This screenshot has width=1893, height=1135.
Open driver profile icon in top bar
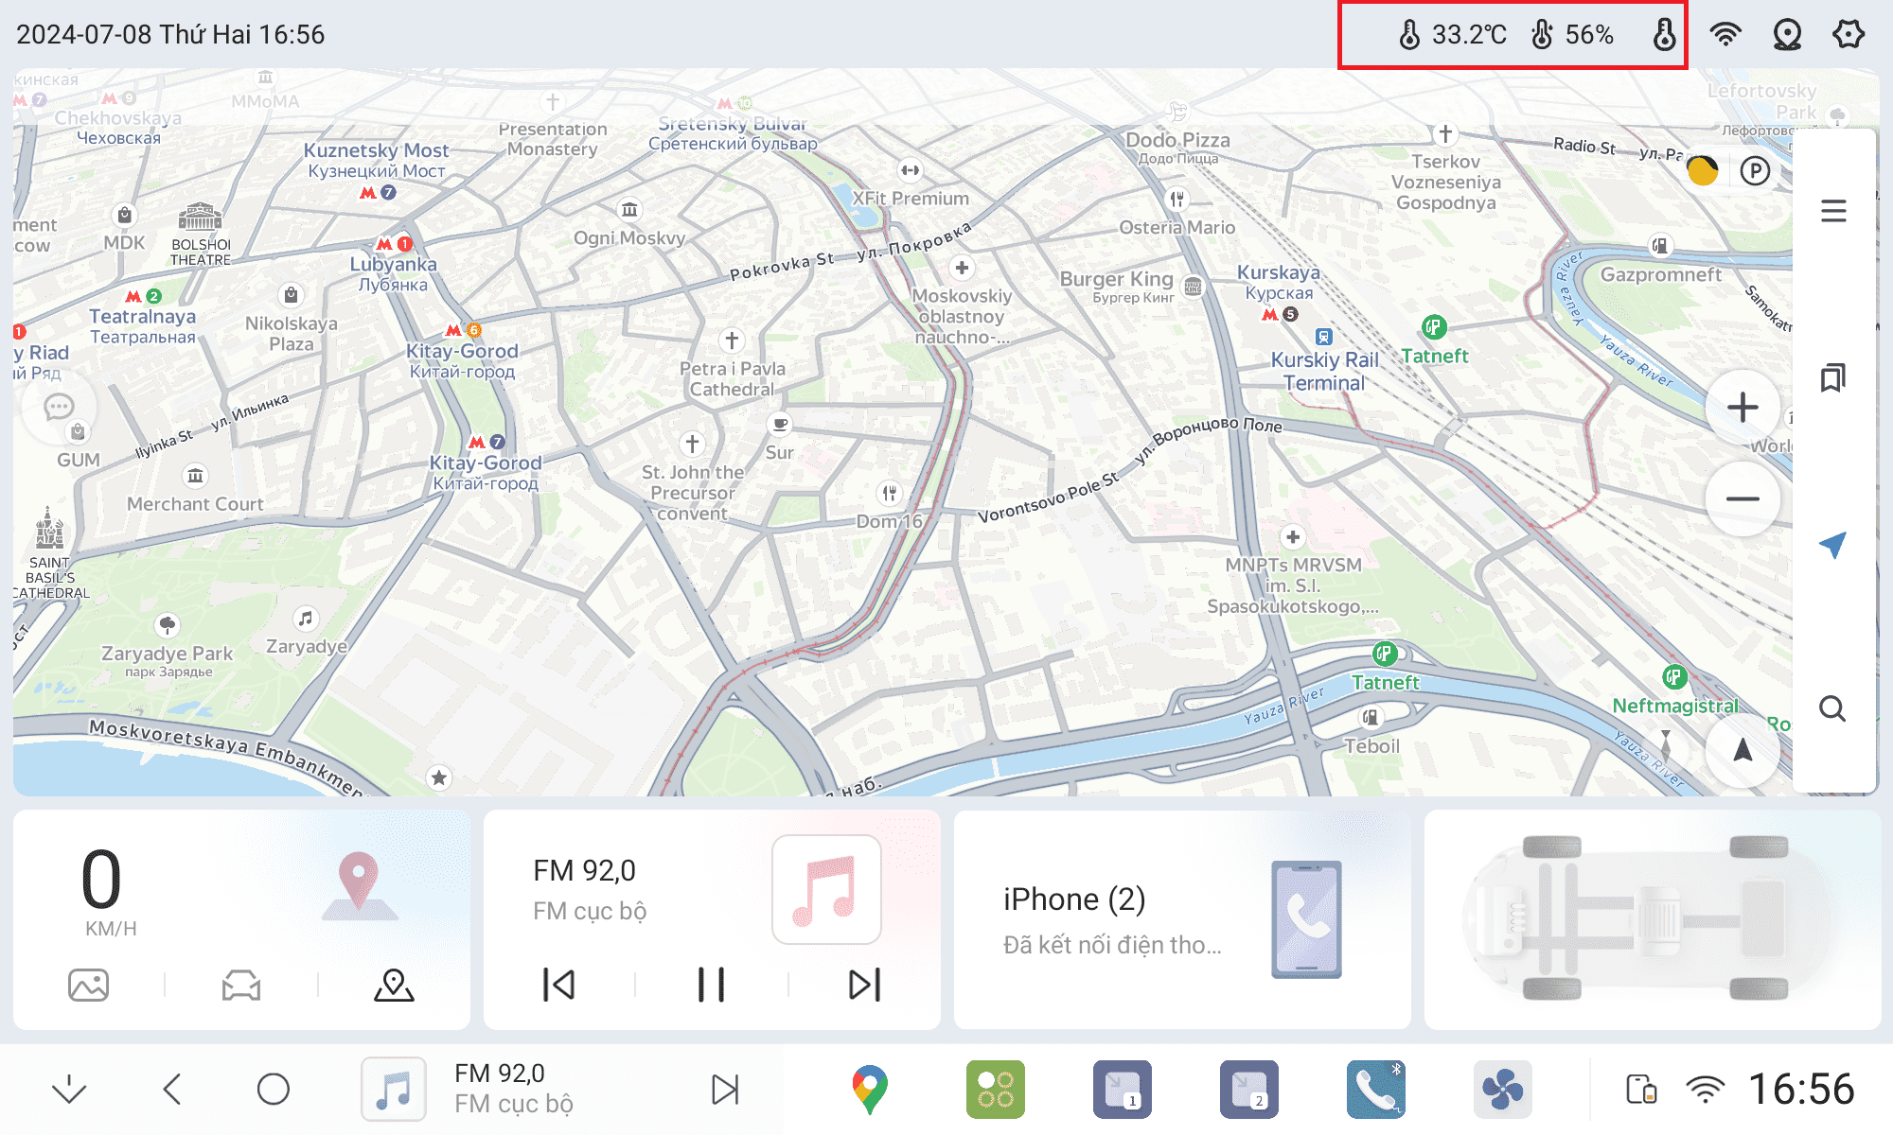point(1787,35)
